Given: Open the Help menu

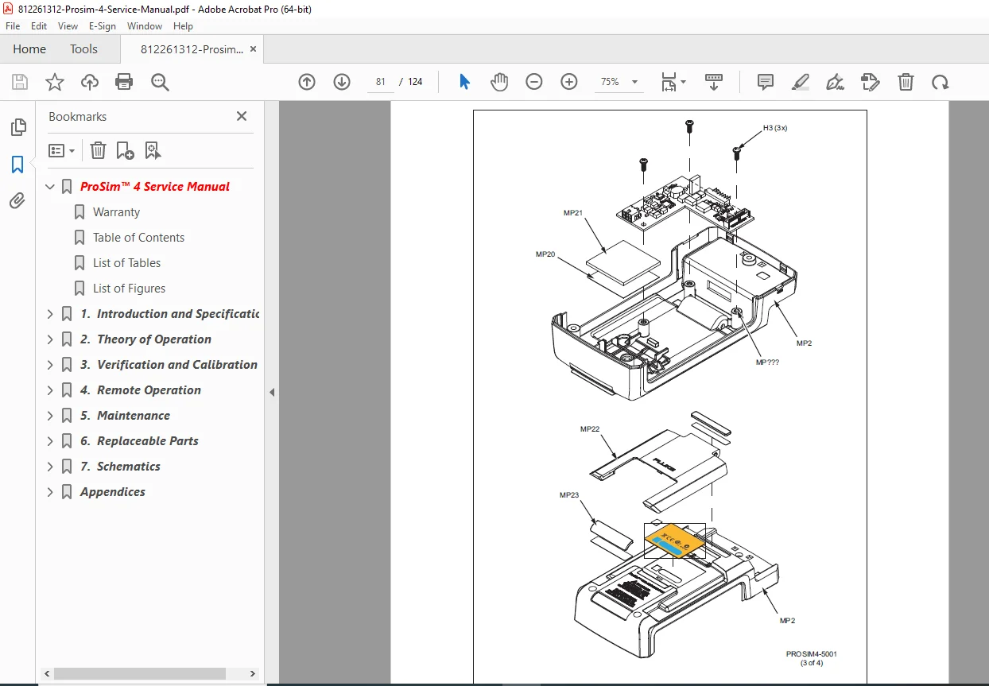Looking at the screenshot, I should click(183, 26).
